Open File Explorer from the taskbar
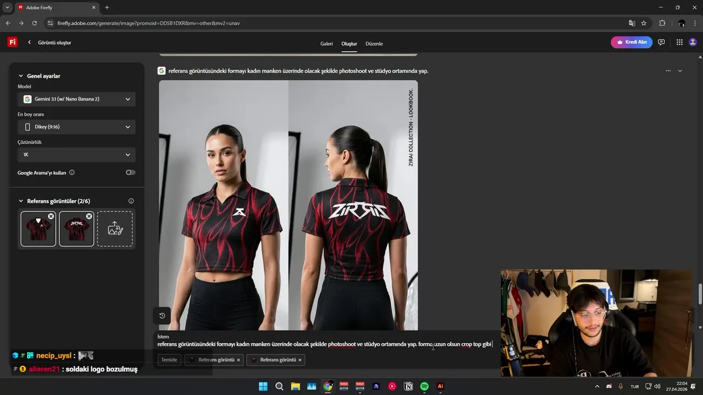The height and width of the screenshot is (395, 703). coord(295,386)
